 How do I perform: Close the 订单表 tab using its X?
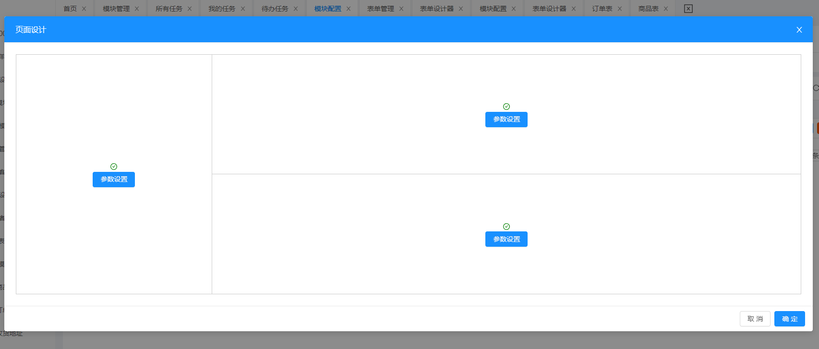(620, 9)
